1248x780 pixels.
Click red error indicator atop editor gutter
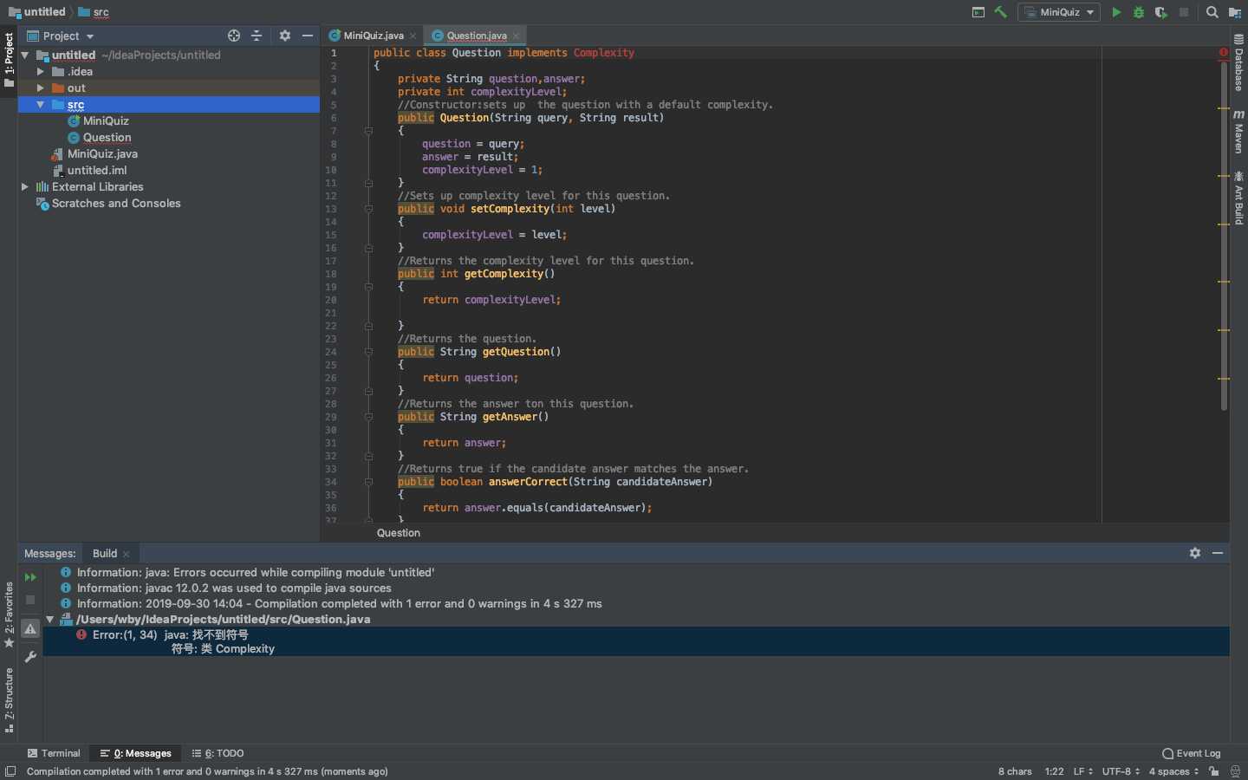point(1224,53)
